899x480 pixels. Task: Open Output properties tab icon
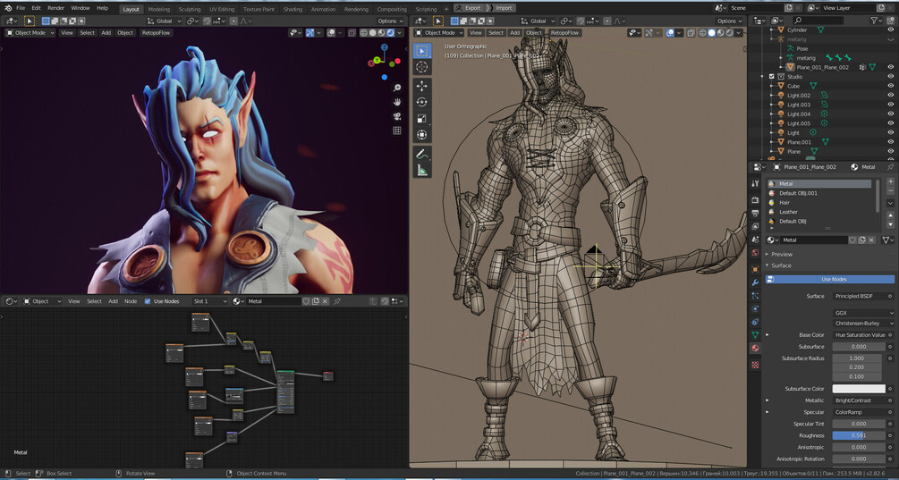(755, 213)
